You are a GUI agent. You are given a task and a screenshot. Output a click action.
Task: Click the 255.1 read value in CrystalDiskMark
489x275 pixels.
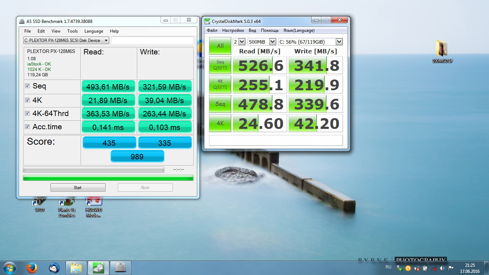click(x=260, y=85)
